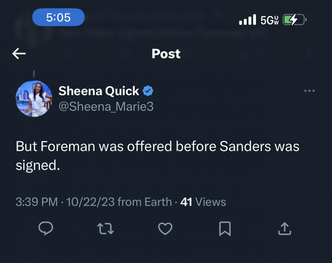Screen dimensions: 332x263
Task: Tap the back arrow to leave post
Action: 19,54
